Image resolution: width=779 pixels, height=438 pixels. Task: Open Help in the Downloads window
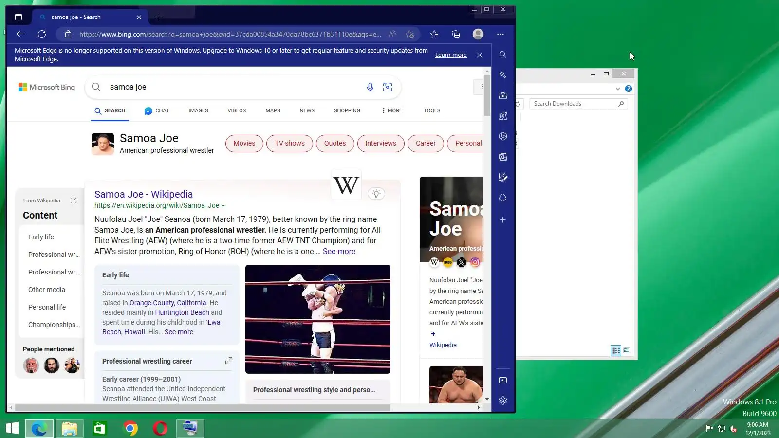[629, 89]
